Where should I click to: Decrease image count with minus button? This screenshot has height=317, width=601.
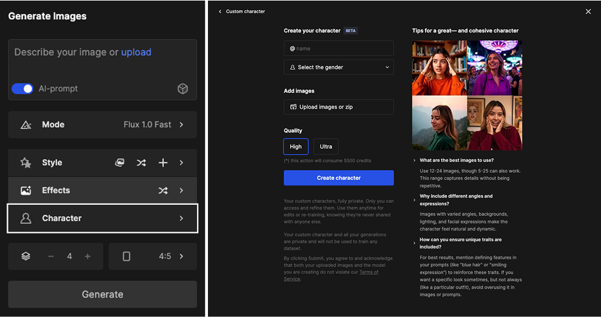pyautogui.click(x=51, y=256)
